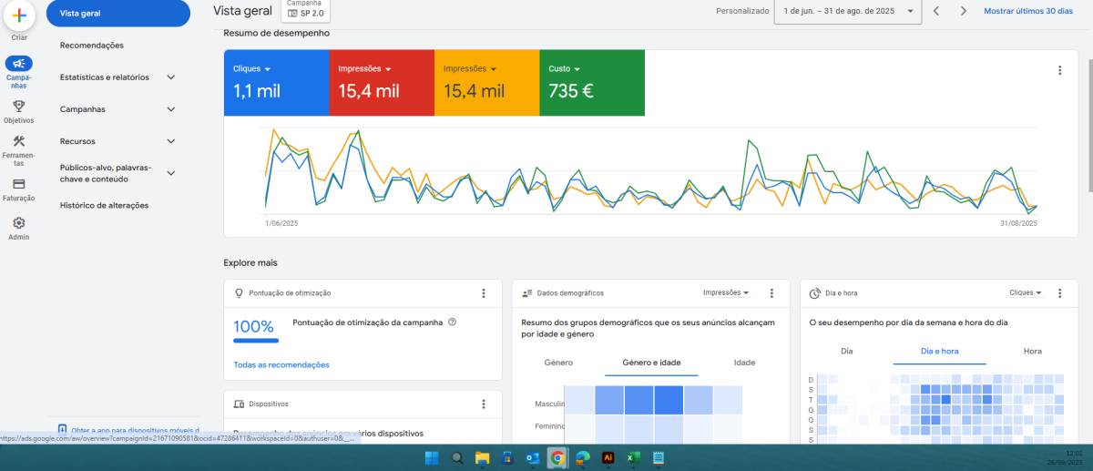Open the Faturação card icon

(19, 184)
